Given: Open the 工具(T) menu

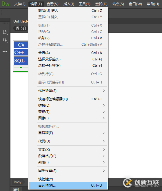Looking at the screenshot, I should tap(85, 4).
